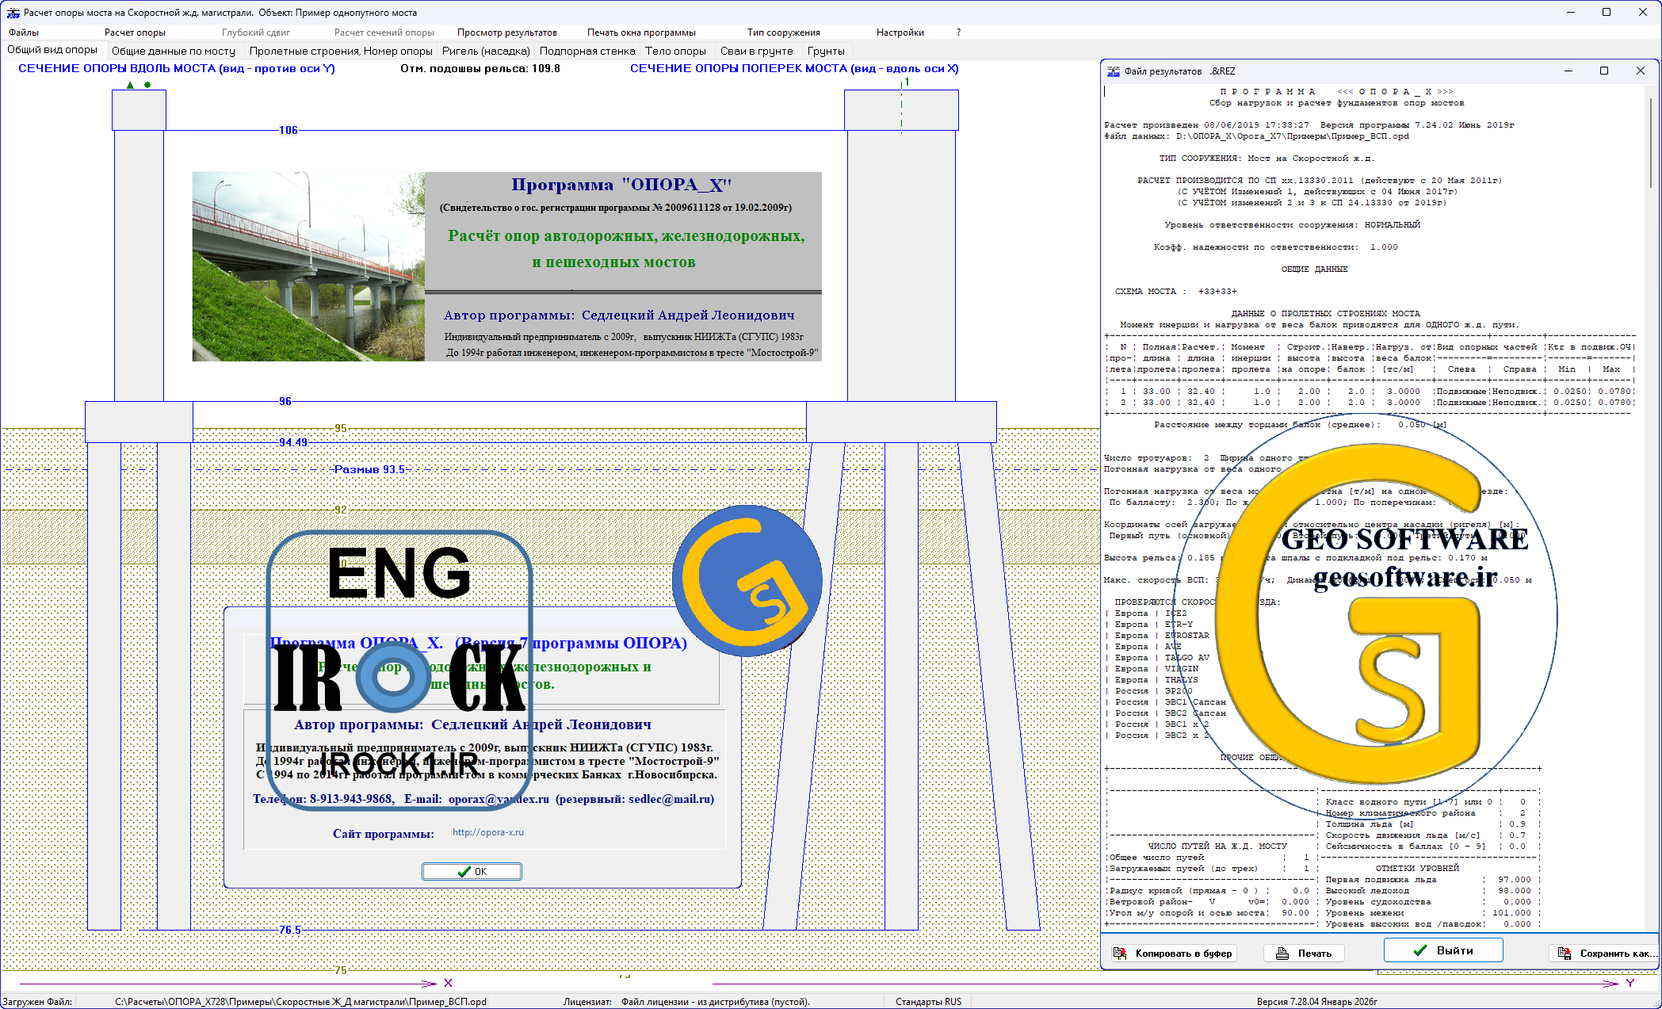Minimize the Файл результатов window
Image resolution: width=1662 pixels, height=1009 pixels.
[x=1568, y=71]
